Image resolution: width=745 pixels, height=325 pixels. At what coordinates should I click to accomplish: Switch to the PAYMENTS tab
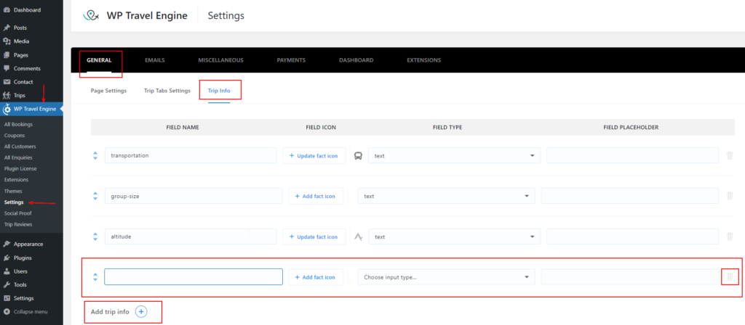click(291, 60)
